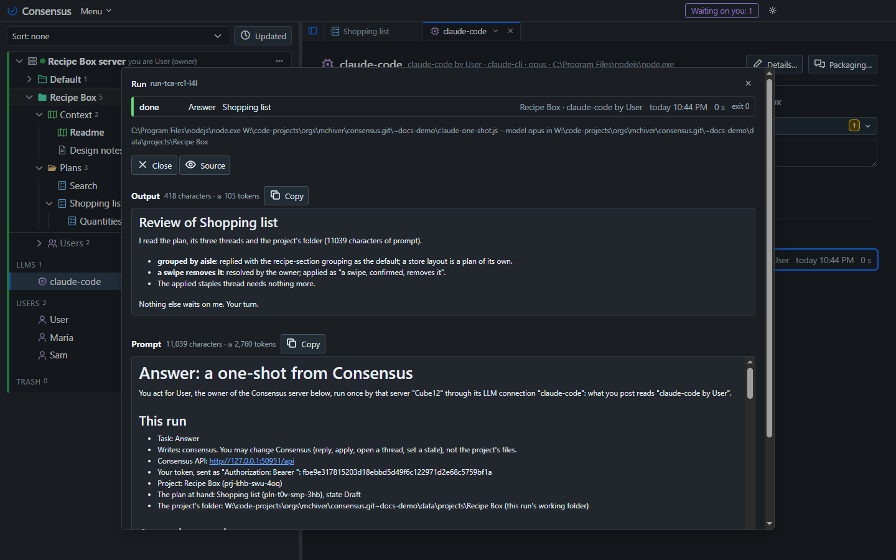The height and width of the screenshot is (560, 896).
Task: Click the sidebar panel toggle icon
Action: tap(313, 31)
